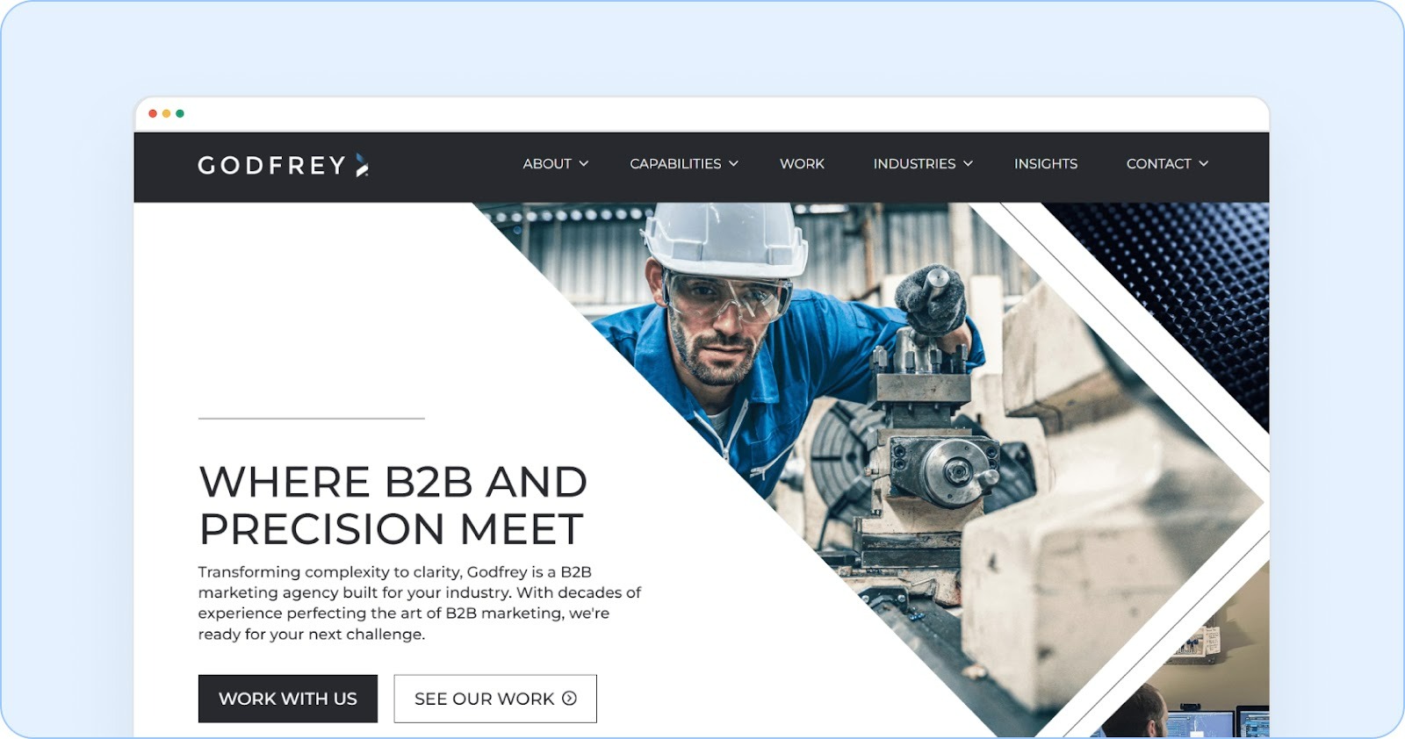Click the Work With Us button

click(x=288, y=699)
